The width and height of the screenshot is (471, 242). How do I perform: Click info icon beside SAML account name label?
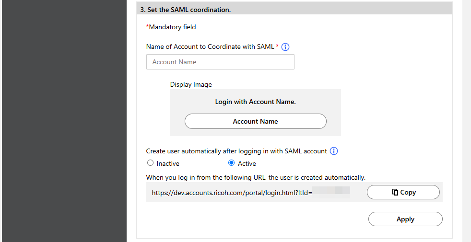pos(285,47)
